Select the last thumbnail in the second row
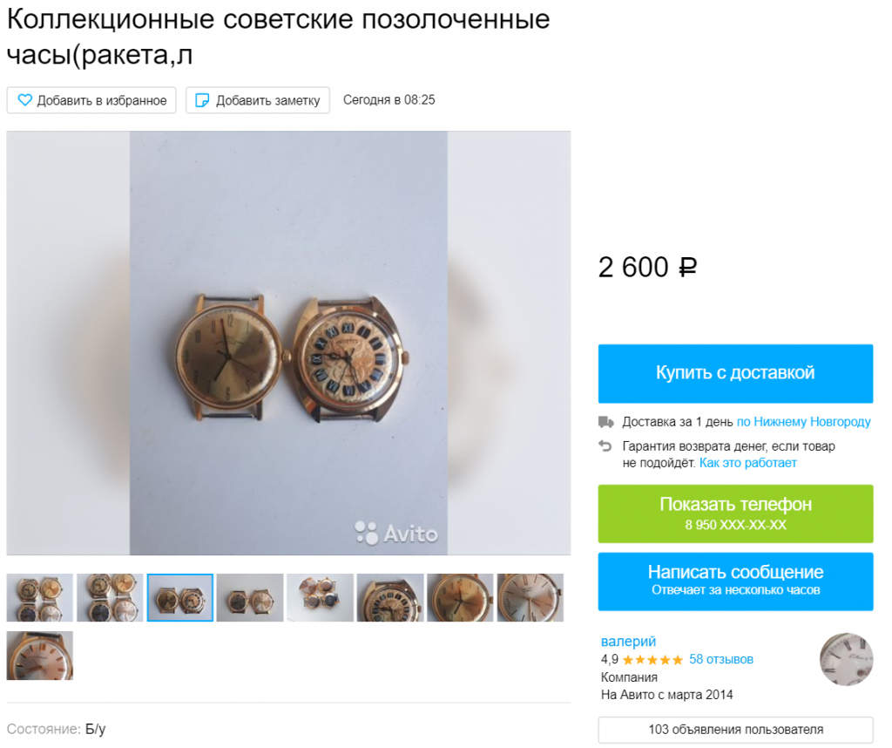Viewport: 892px width, 748px height. coord(40,656)
